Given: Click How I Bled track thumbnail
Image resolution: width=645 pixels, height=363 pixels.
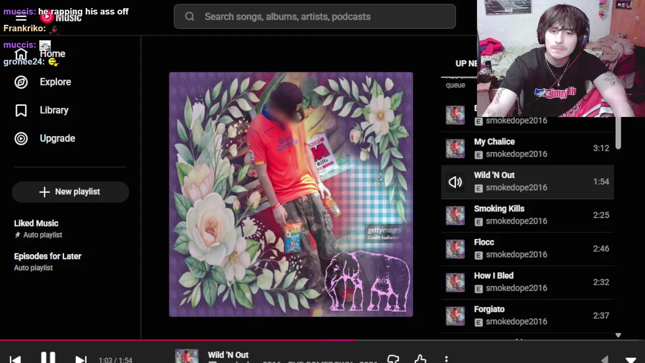Looking at the screenshot, I should click(455, 282).
